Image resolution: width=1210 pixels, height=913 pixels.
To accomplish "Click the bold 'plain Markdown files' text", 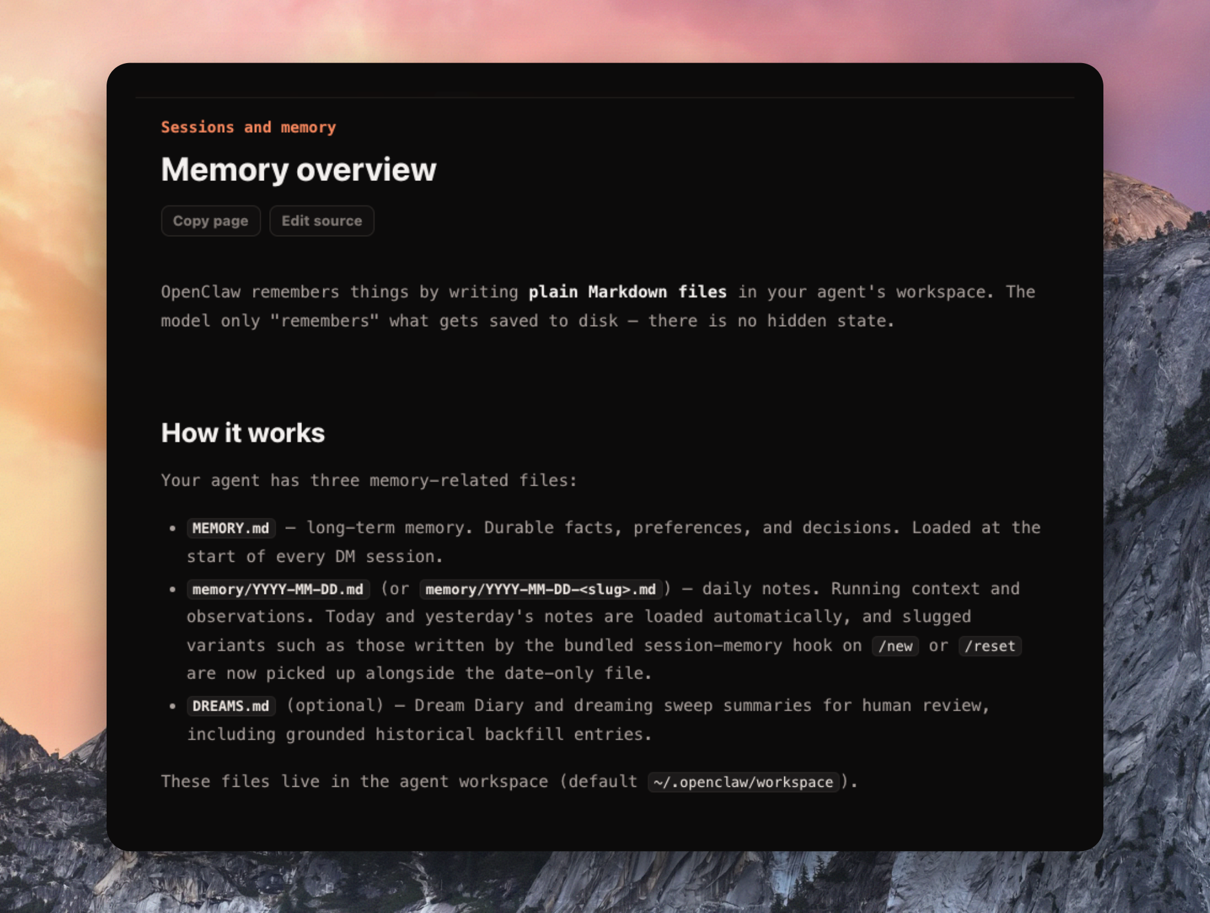I will [x=628, y=292].
